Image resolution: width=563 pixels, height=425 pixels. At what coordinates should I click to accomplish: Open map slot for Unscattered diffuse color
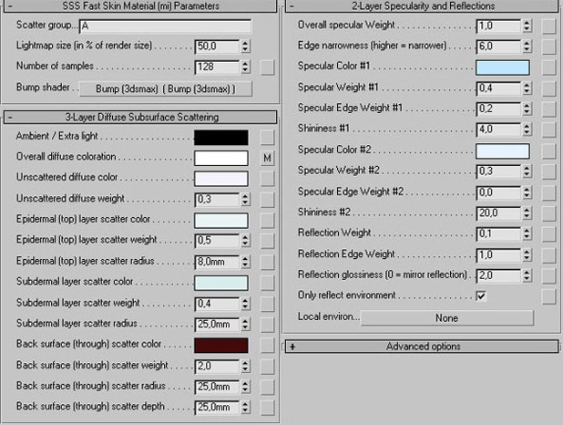267,179
